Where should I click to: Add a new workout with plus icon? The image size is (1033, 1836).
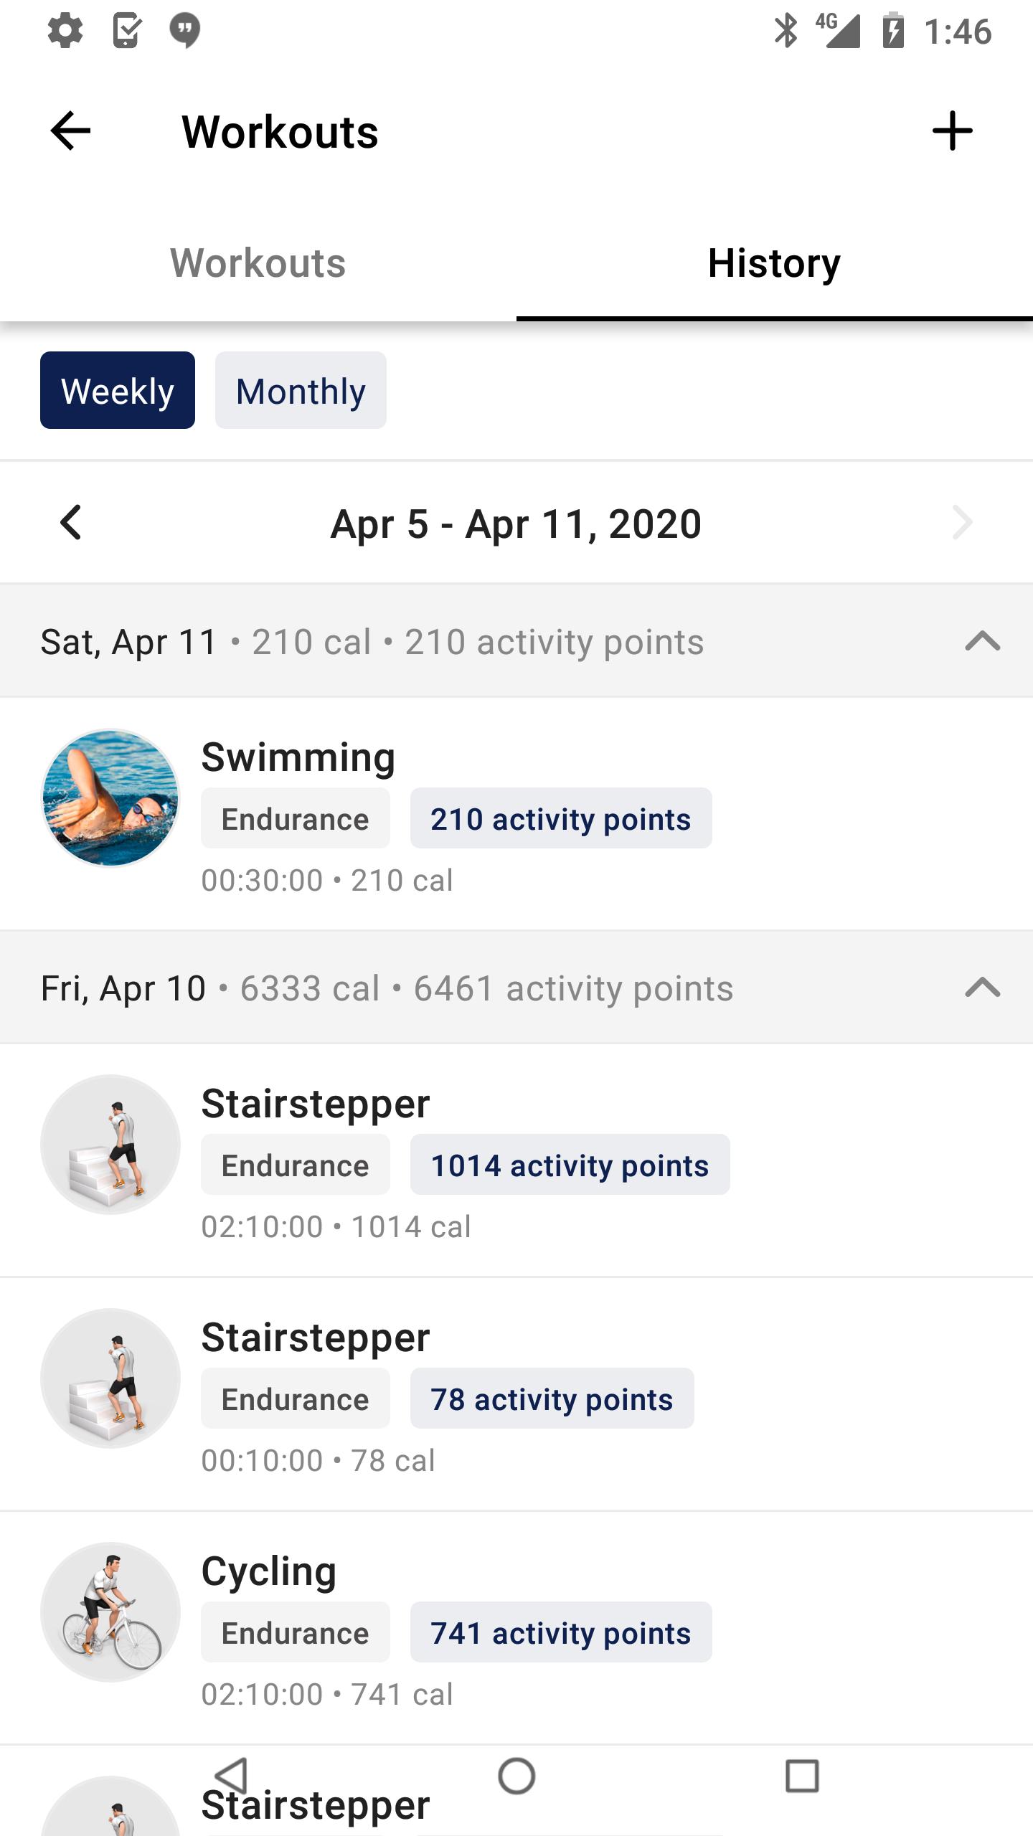coord(952,131)
